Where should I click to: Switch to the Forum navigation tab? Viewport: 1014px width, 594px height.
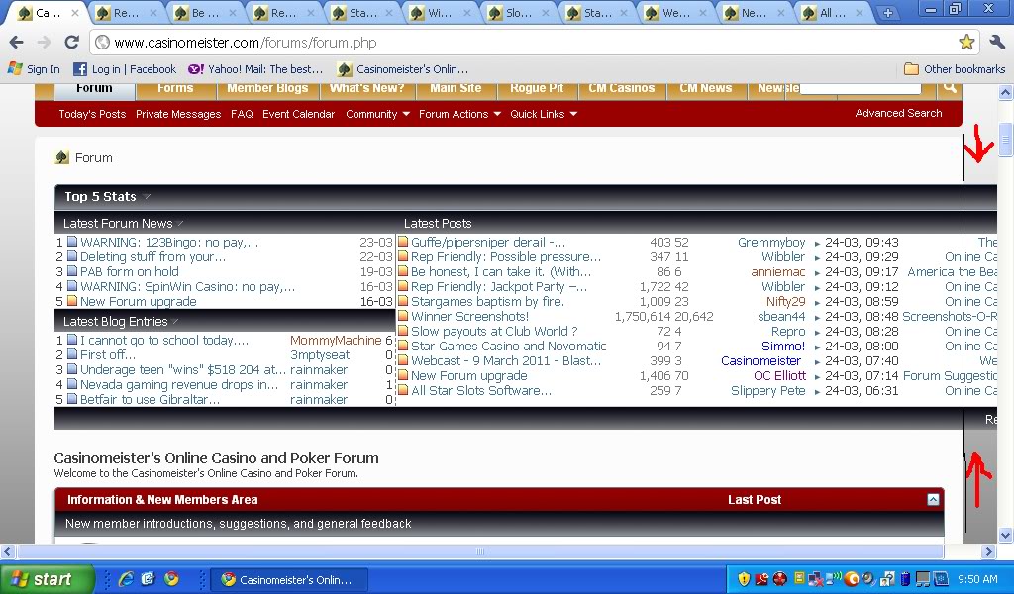point(94,90)
